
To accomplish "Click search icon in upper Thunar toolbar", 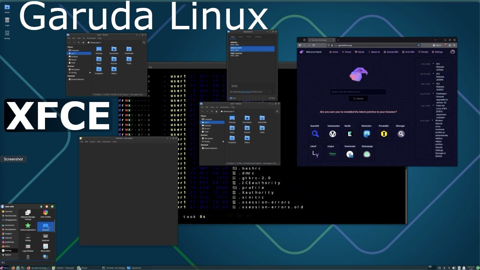I will (x=144, y=42).
